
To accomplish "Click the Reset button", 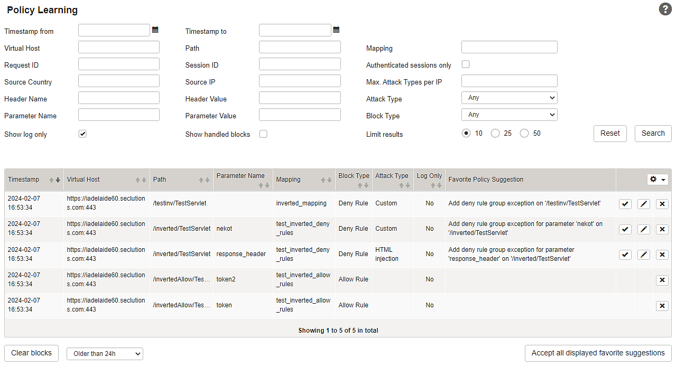I will (x=610, y=134).
